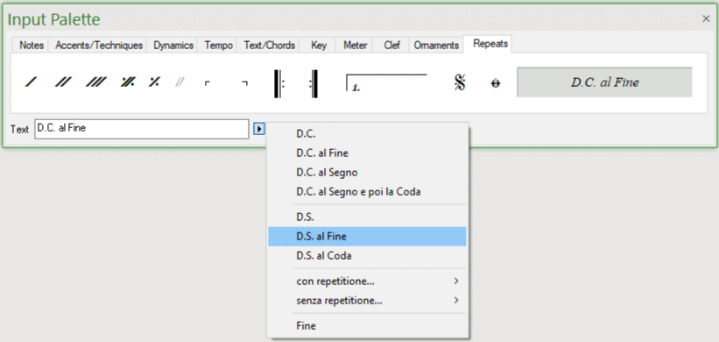Choose D.C. al Segno e poi la Coda

point(367,192)
